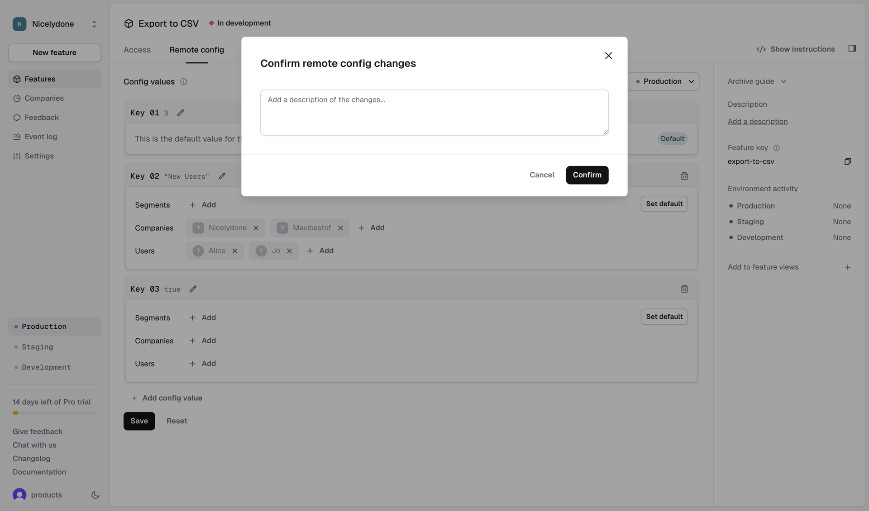Click the Add a description link
This screenshot has height=511, width=869.
[757, 121]
